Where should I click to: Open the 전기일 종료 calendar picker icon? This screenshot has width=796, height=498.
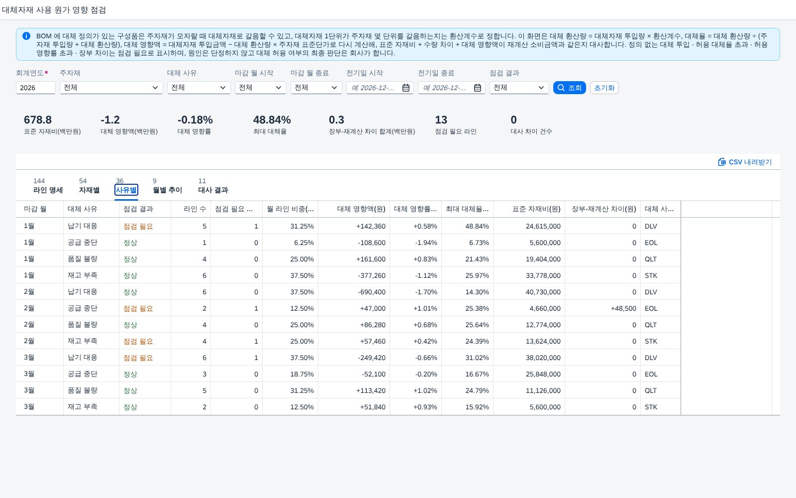pos(478,88)
